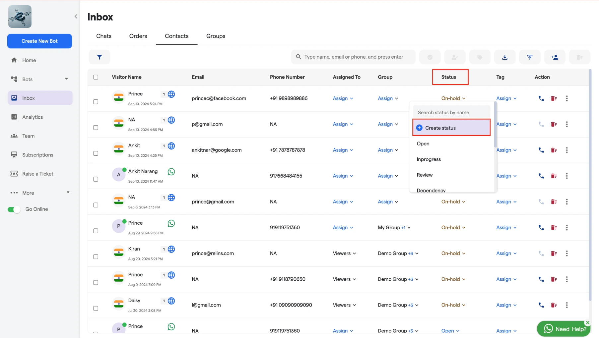Open On-hold status dropdown for princec@facebook.com
Viewport: 599px width, 338px height.
click(453, 98)
